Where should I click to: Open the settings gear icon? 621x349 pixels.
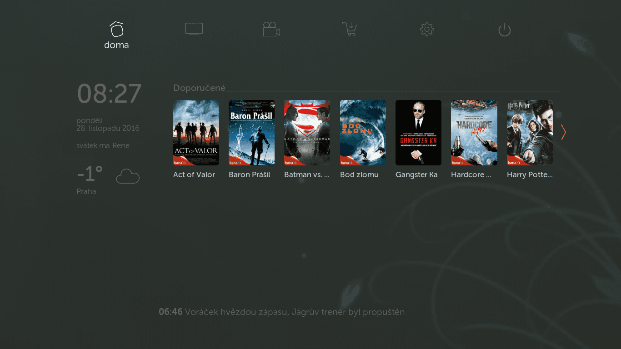pyautogui.click(x=426, y=29)
